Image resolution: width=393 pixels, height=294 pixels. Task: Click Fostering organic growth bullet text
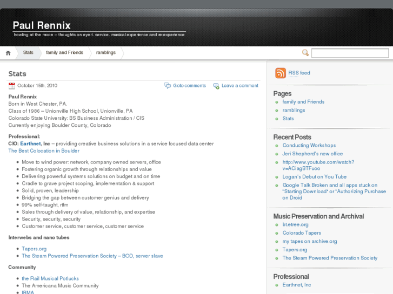[x=86, y=169]
